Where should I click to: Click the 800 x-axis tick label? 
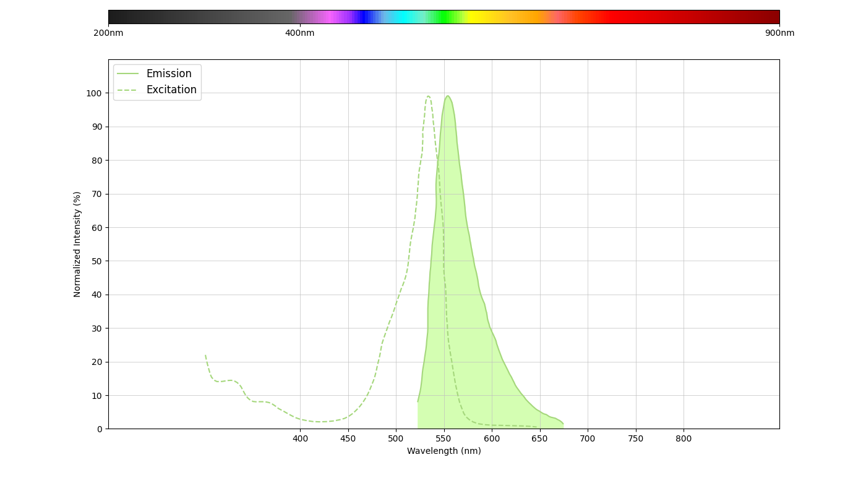[684, 438]
